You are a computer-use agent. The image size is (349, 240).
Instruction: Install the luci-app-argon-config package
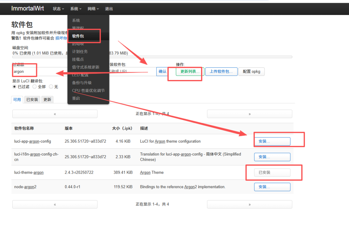point(272,141)
